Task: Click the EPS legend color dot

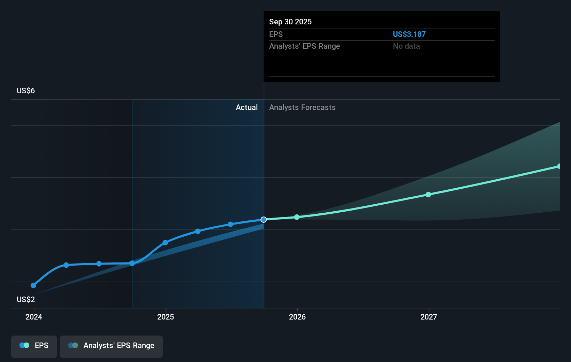Action: tap(24, 345)
